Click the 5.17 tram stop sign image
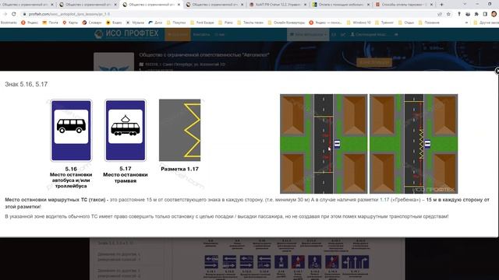 pyautogui.click(x=126, y=130)
